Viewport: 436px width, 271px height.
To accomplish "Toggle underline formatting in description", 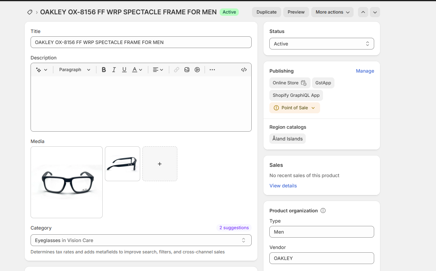I will [x=124, y=70].
